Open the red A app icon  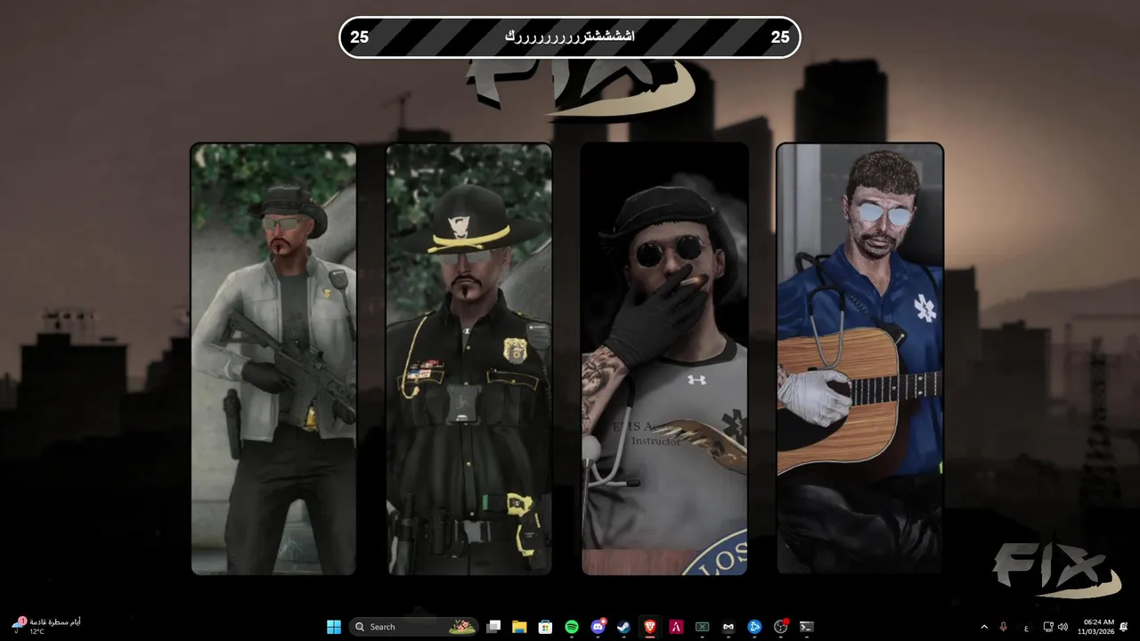[676, 627]
